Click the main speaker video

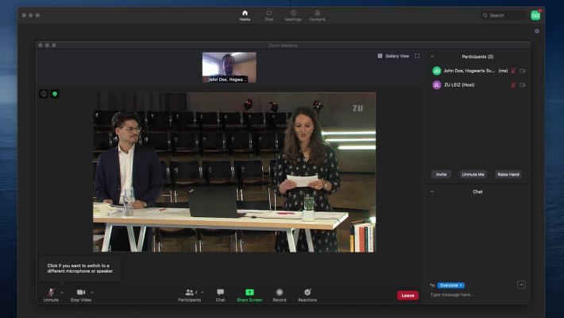click(x=234, y=173)
